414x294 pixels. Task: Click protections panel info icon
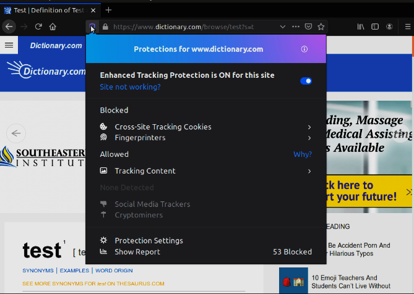point(304,49)
